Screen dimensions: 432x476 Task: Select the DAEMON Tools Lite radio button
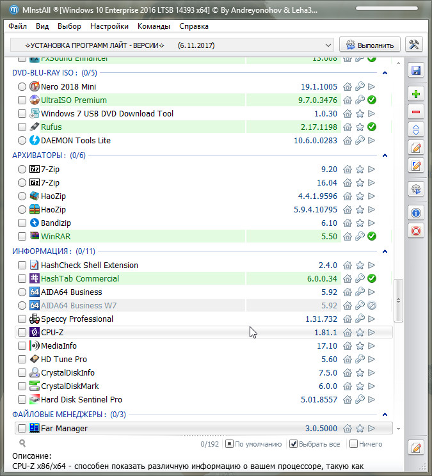click(22, 141)
